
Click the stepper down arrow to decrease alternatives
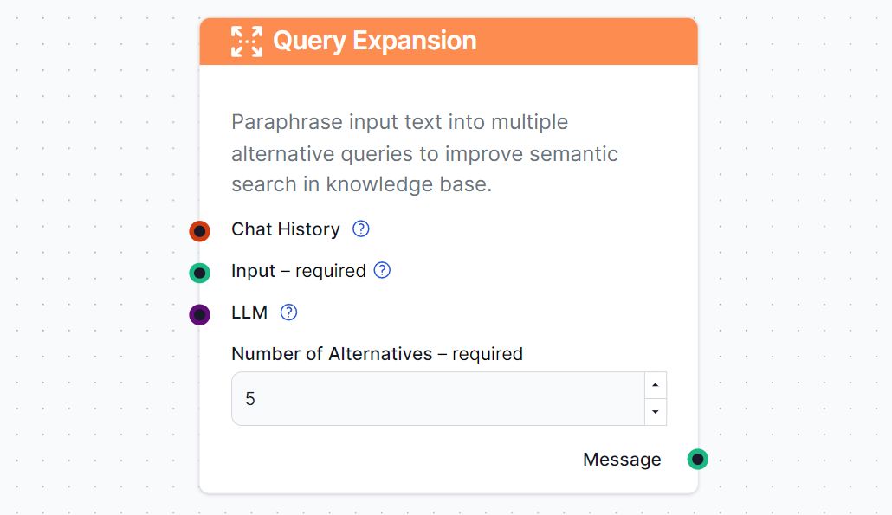pyautogui.click(x=656, y=412)
